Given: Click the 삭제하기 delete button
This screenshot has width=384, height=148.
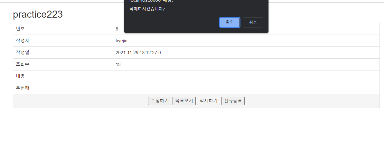Looking at the screenshot, I should (x=209, y=101).
